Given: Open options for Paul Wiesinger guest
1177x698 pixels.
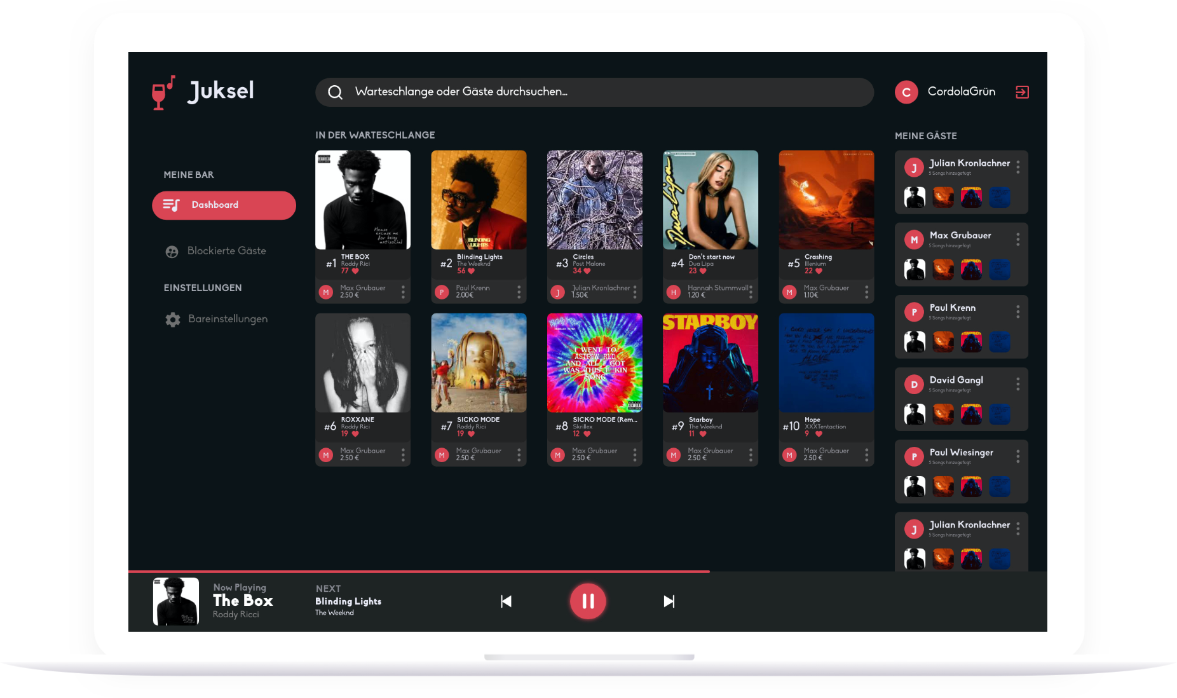Looking at the screenshot, I should pyautogui.click(x=1017, y=457).
